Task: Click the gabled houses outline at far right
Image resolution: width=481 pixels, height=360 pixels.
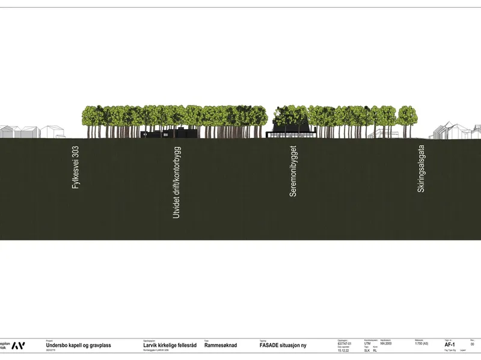Action: pos(457,131)
